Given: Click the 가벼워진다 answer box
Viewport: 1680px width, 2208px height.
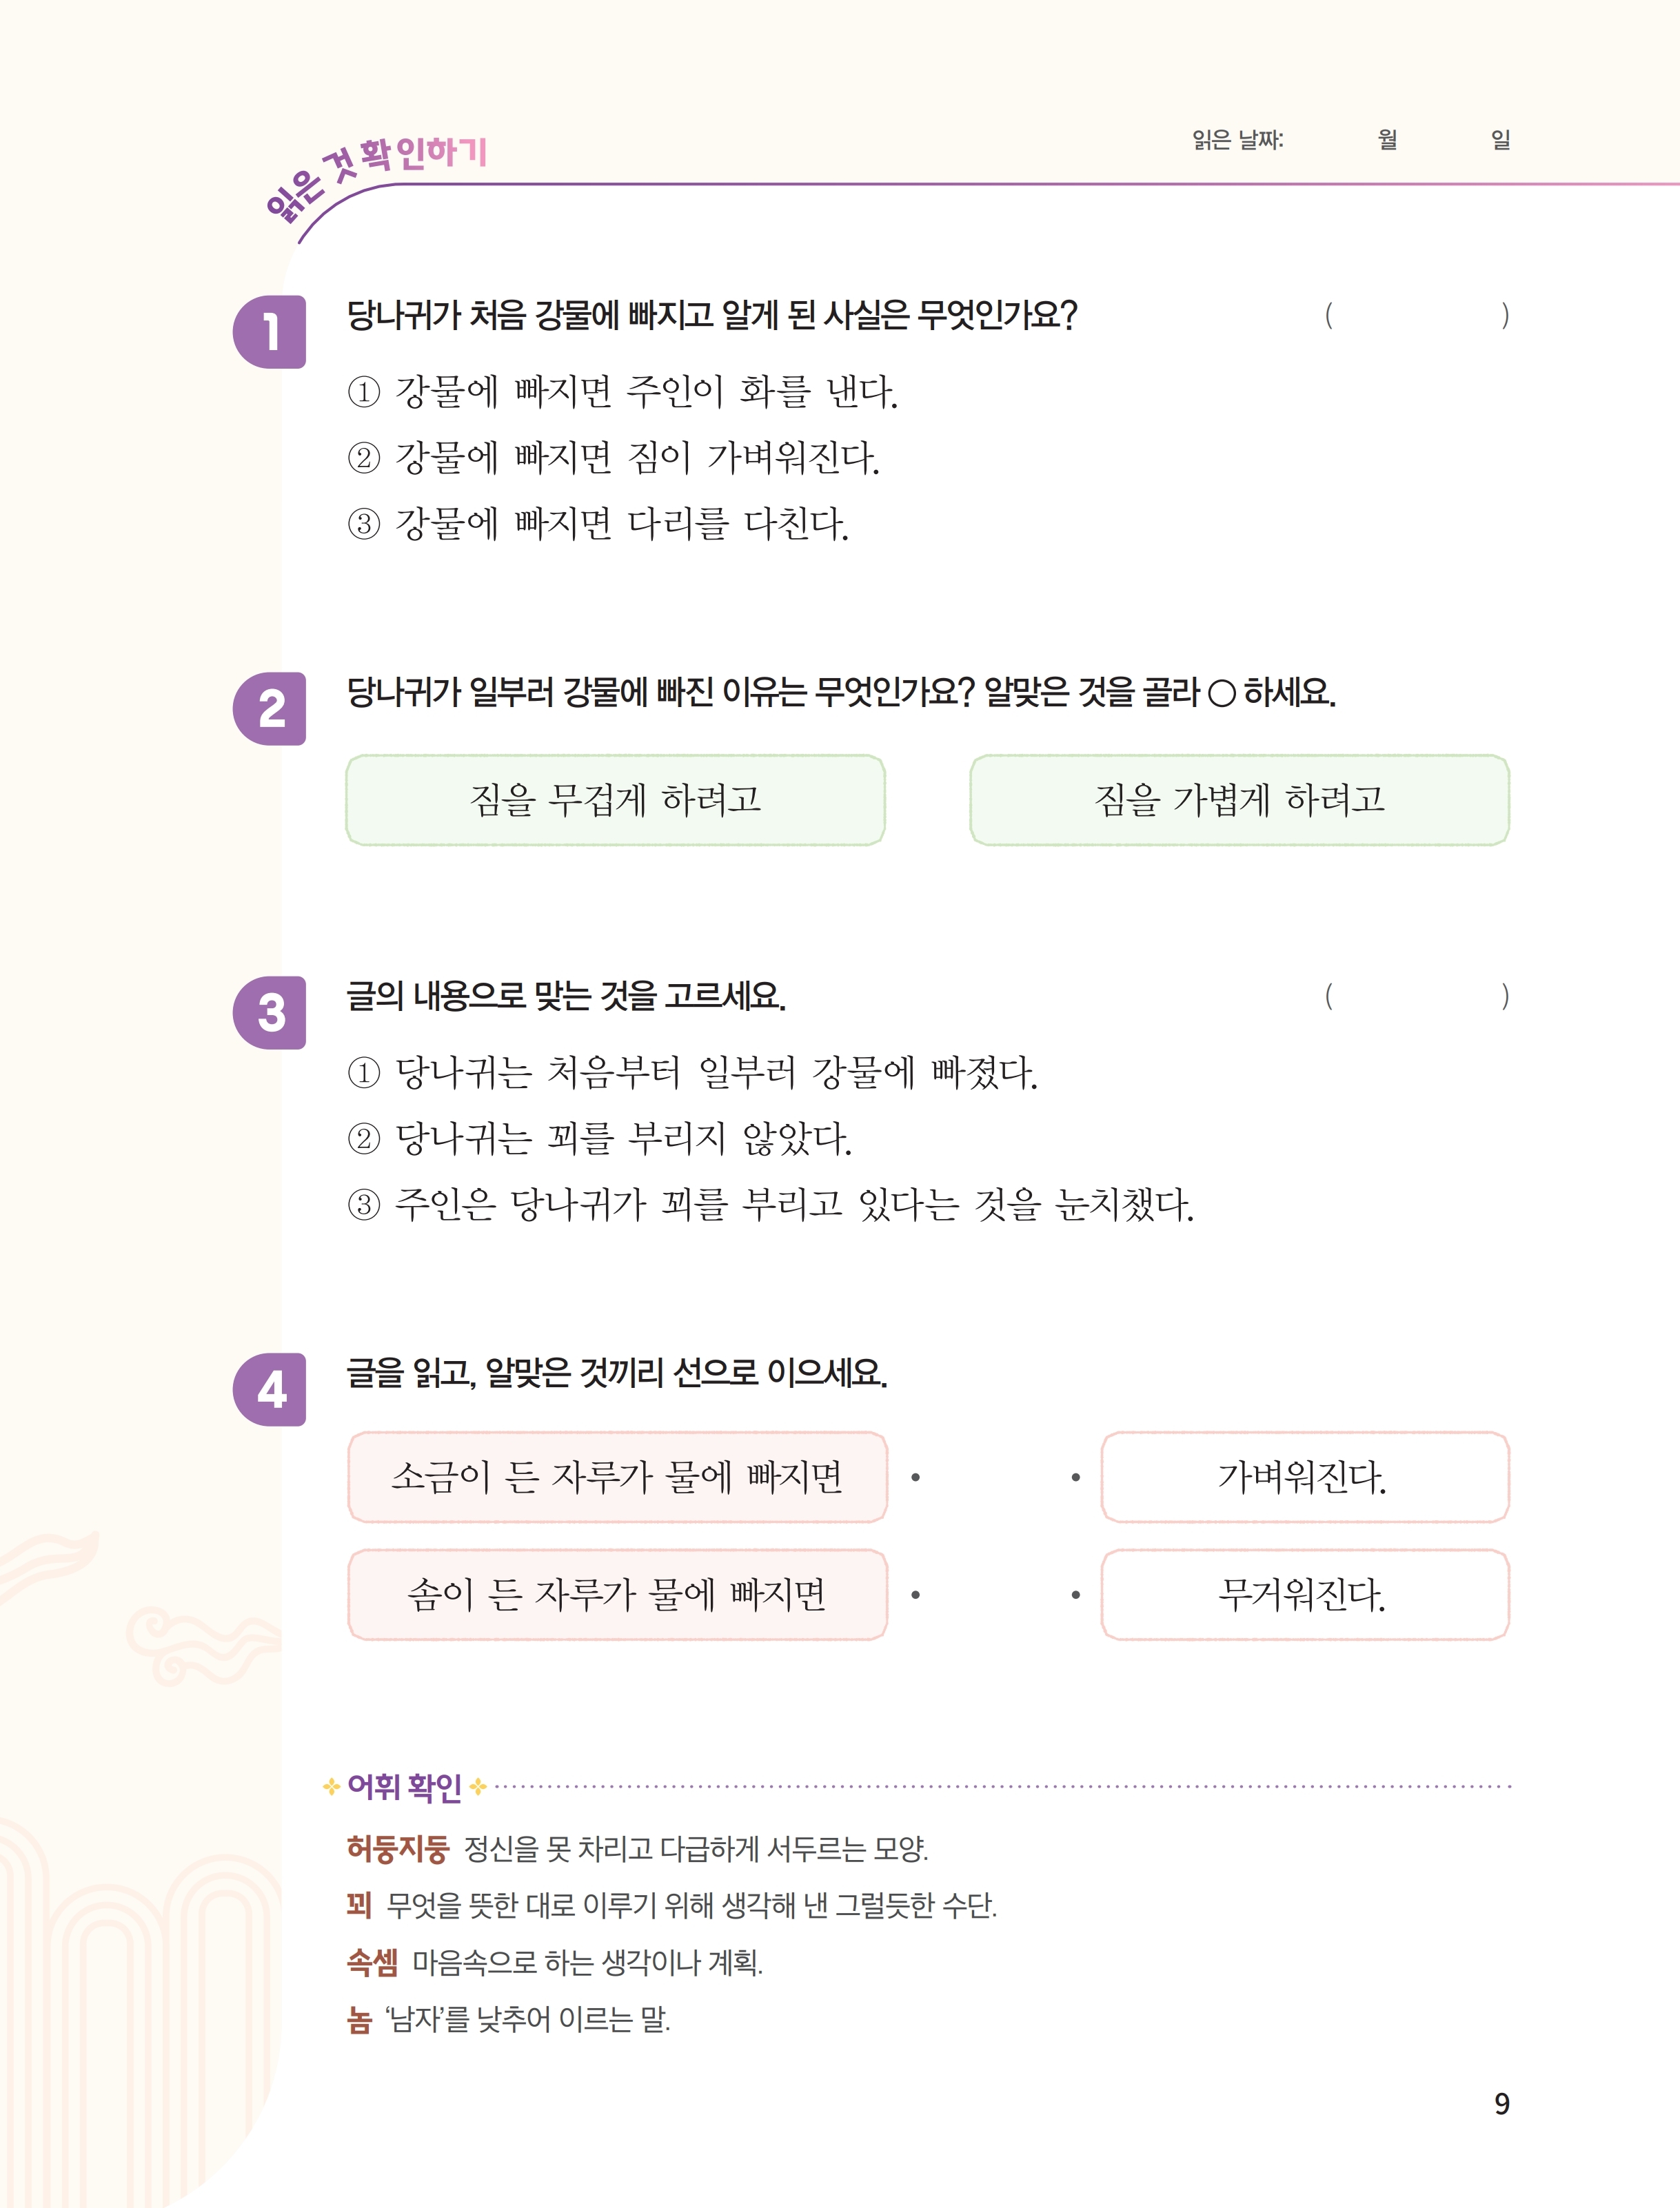Looking at the screenshot, I should [x=1305, y=1478].
